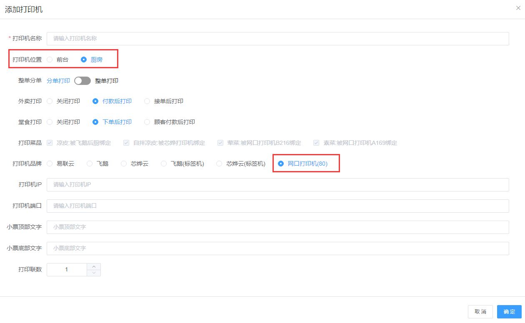Select 关闭打印 for 堂食打印

coord(50,122)
